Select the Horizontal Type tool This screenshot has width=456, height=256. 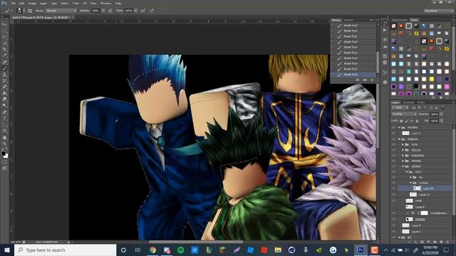(4, 119)
